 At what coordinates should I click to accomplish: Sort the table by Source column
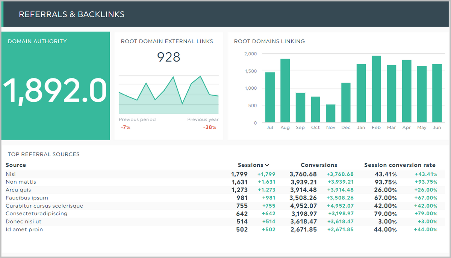[15, 165]
